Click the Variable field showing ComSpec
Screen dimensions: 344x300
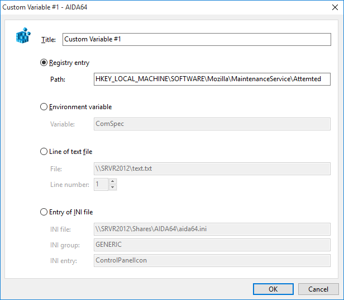coord(212,124)
